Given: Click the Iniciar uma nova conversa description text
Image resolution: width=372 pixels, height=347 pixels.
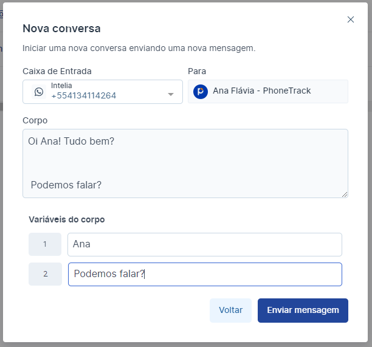Looking at the screenshot, I should coord(139,47).
